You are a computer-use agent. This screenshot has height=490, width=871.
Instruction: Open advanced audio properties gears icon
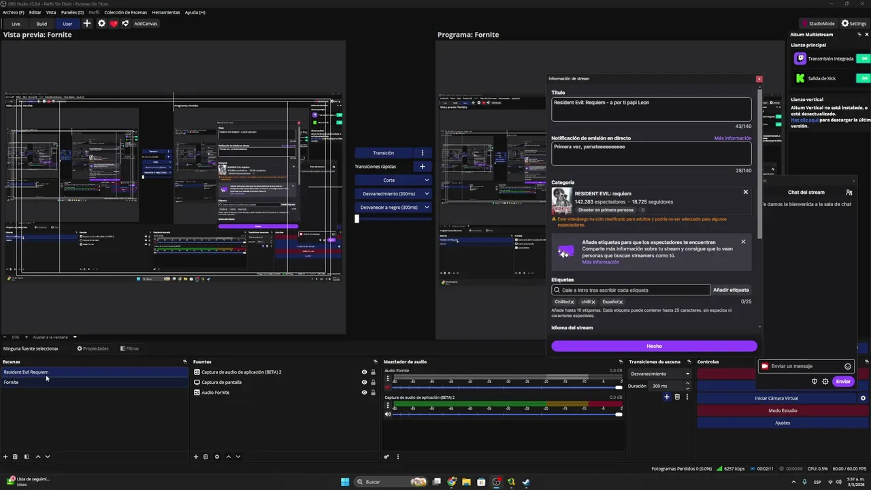coord(387,457)
